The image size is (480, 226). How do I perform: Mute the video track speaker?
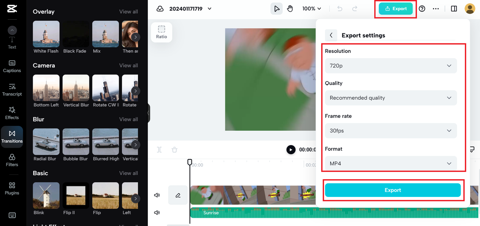157,195
